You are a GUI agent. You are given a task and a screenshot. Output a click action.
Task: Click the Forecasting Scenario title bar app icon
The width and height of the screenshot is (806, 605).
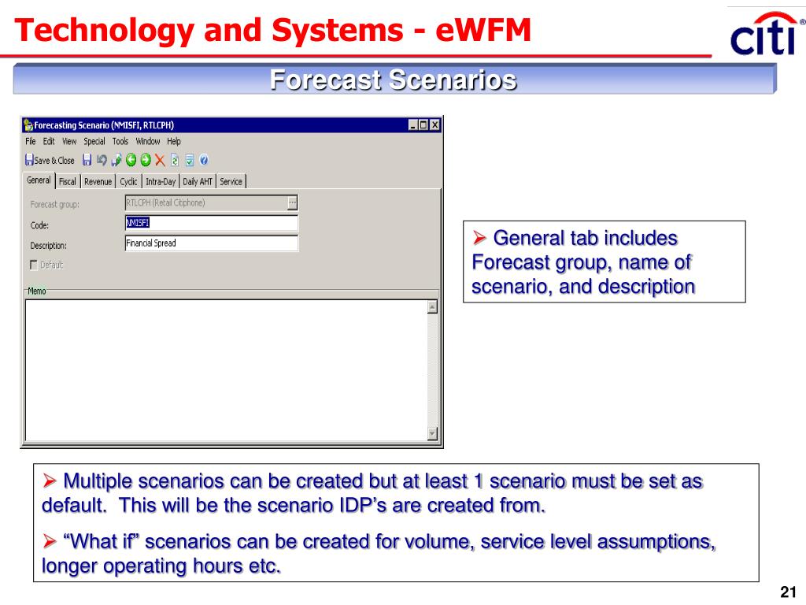point(28,125)
